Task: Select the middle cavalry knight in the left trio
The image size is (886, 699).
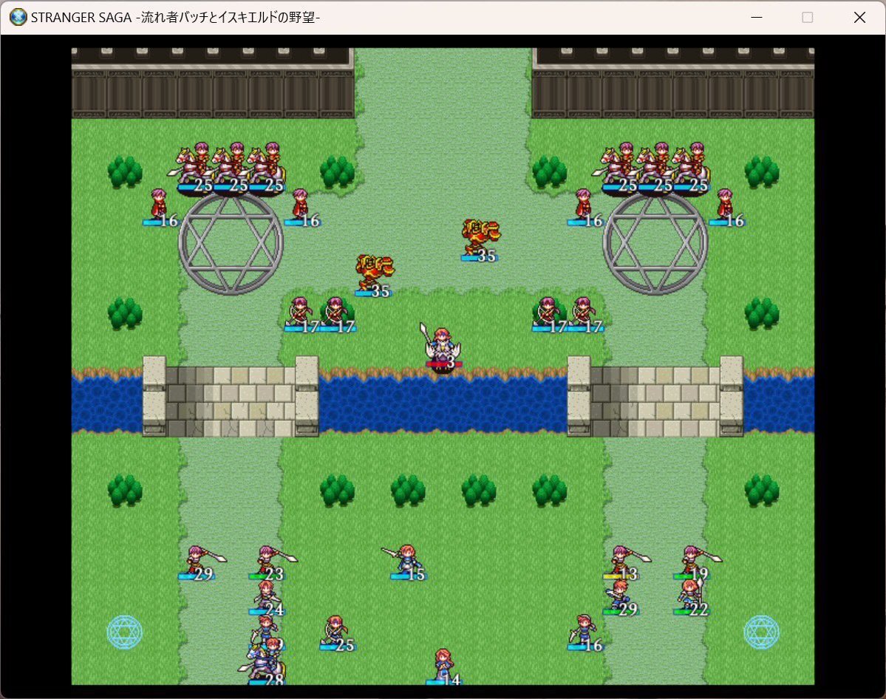Action: coord(231,168)
